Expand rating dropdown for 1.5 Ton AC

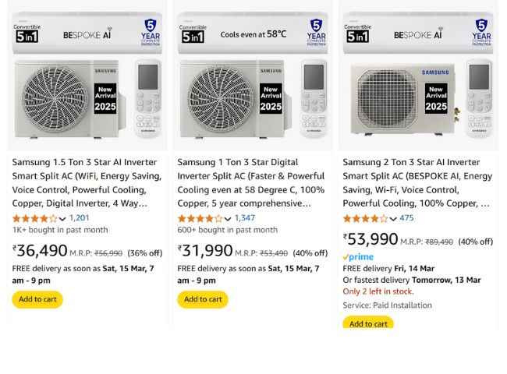click(62, 219)
